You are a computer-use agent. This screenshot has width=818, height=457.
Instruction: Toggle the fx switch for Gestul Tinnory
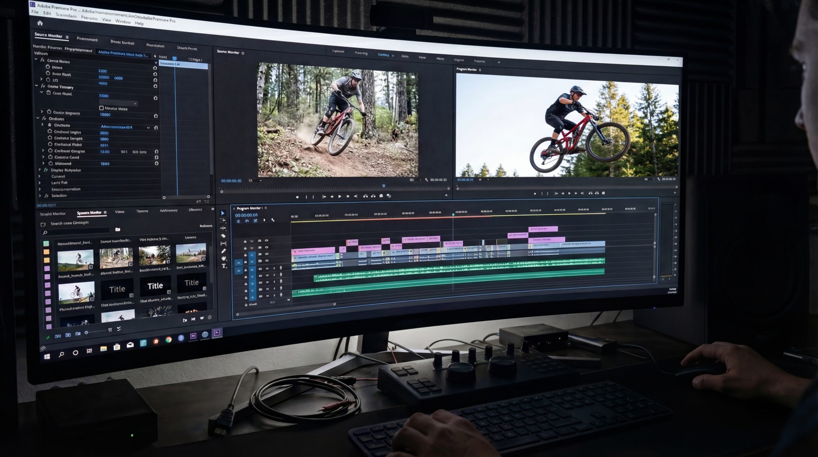pyautogui.click(x=43, y=86)
